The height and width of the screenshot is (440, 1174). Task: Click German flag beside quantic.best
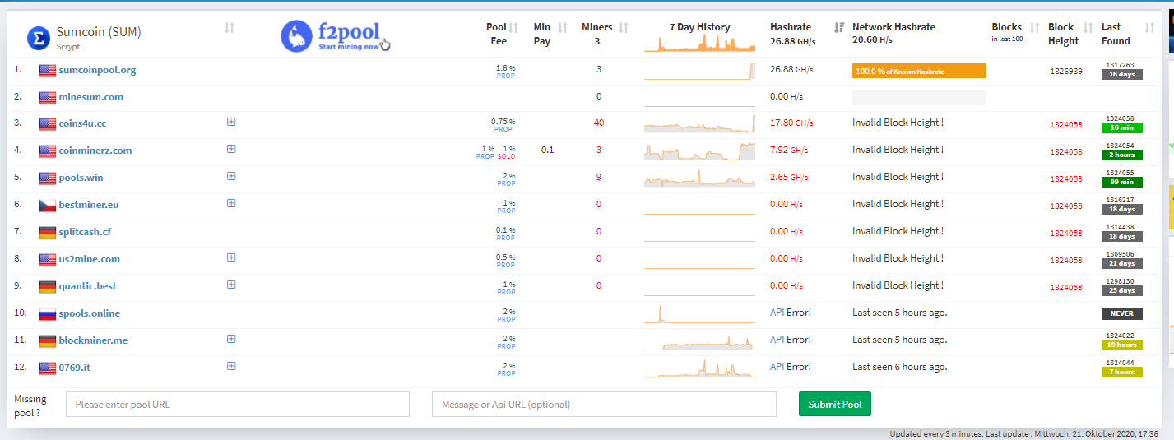tap(48, 287)
